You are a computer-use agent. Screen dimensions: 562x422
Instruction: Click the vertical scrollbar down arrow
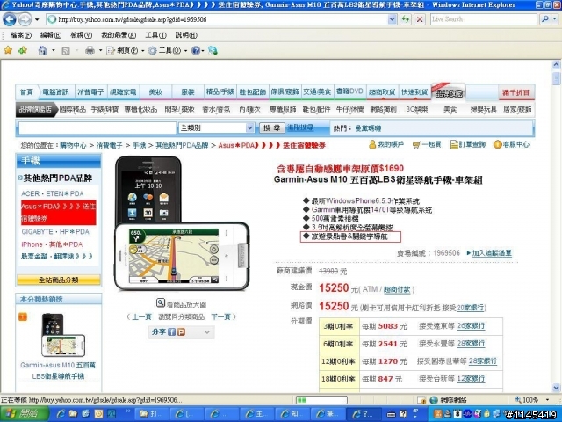point(556,388)
